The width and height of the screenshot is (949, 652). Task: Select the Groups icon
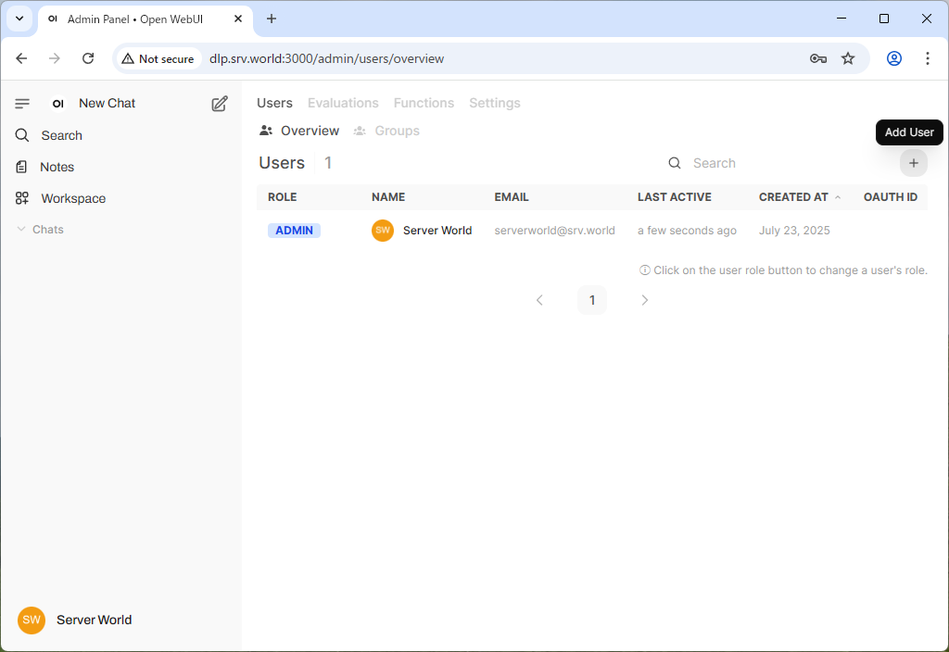click(x=361, y=131)
